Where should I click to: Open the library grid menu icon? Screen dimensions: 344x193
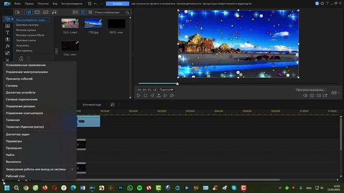(x=90, y=12)
